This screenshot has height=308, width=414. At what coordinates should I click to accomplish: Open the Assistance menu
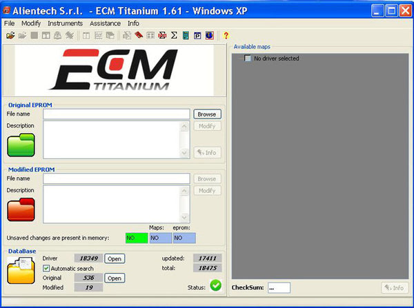[x=105, y=23]
